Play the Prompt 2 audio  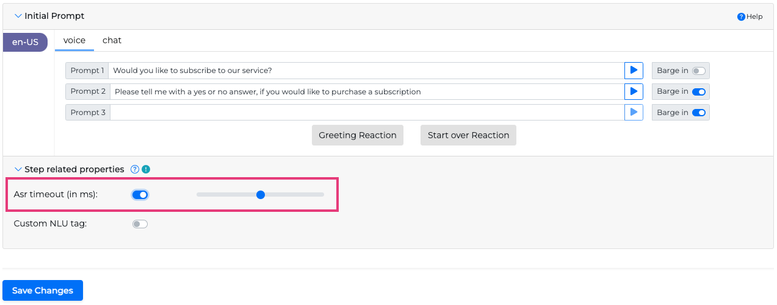(x=634, y=91)
